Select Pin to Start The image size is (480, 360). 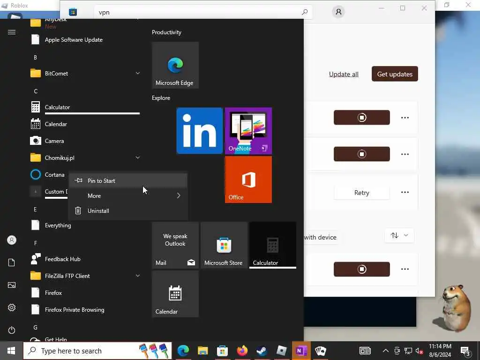tap(128, 180)
